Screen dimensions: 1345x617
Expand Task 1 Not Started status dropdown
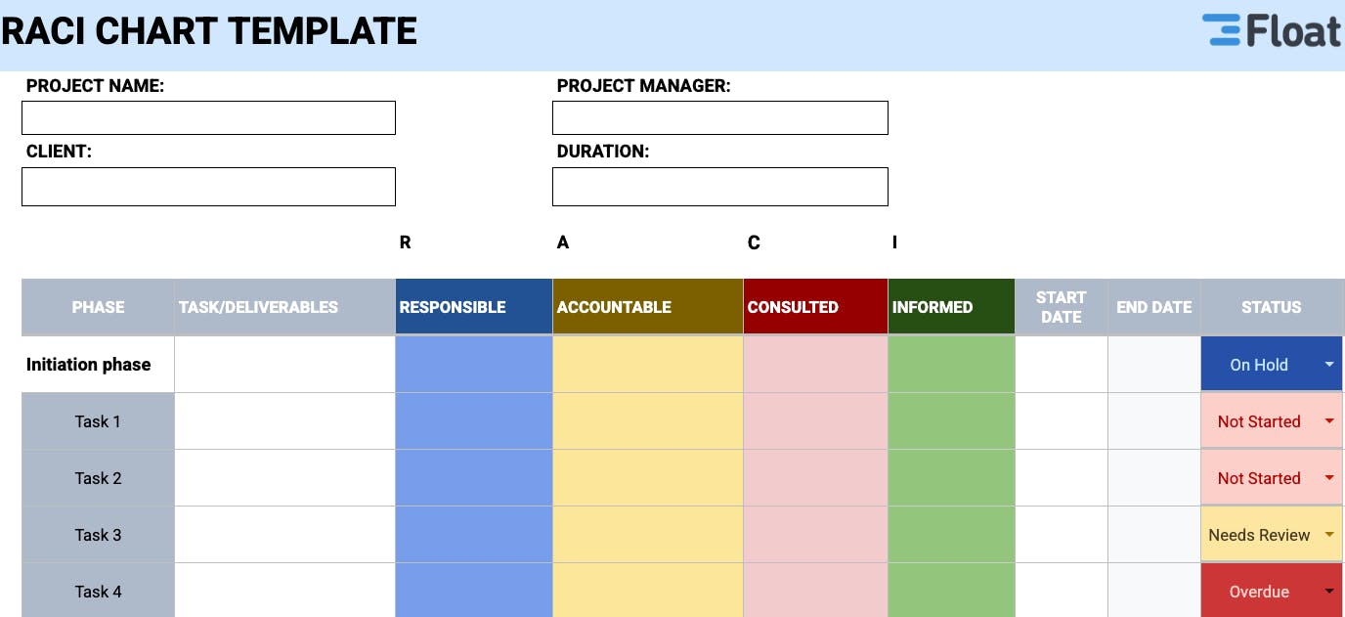point(1328,421)
